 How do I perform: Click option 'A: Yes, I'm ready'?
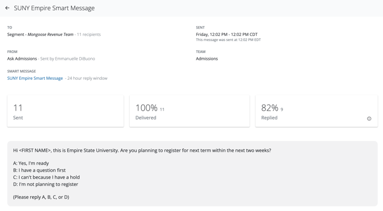click(x=31, y=163)
